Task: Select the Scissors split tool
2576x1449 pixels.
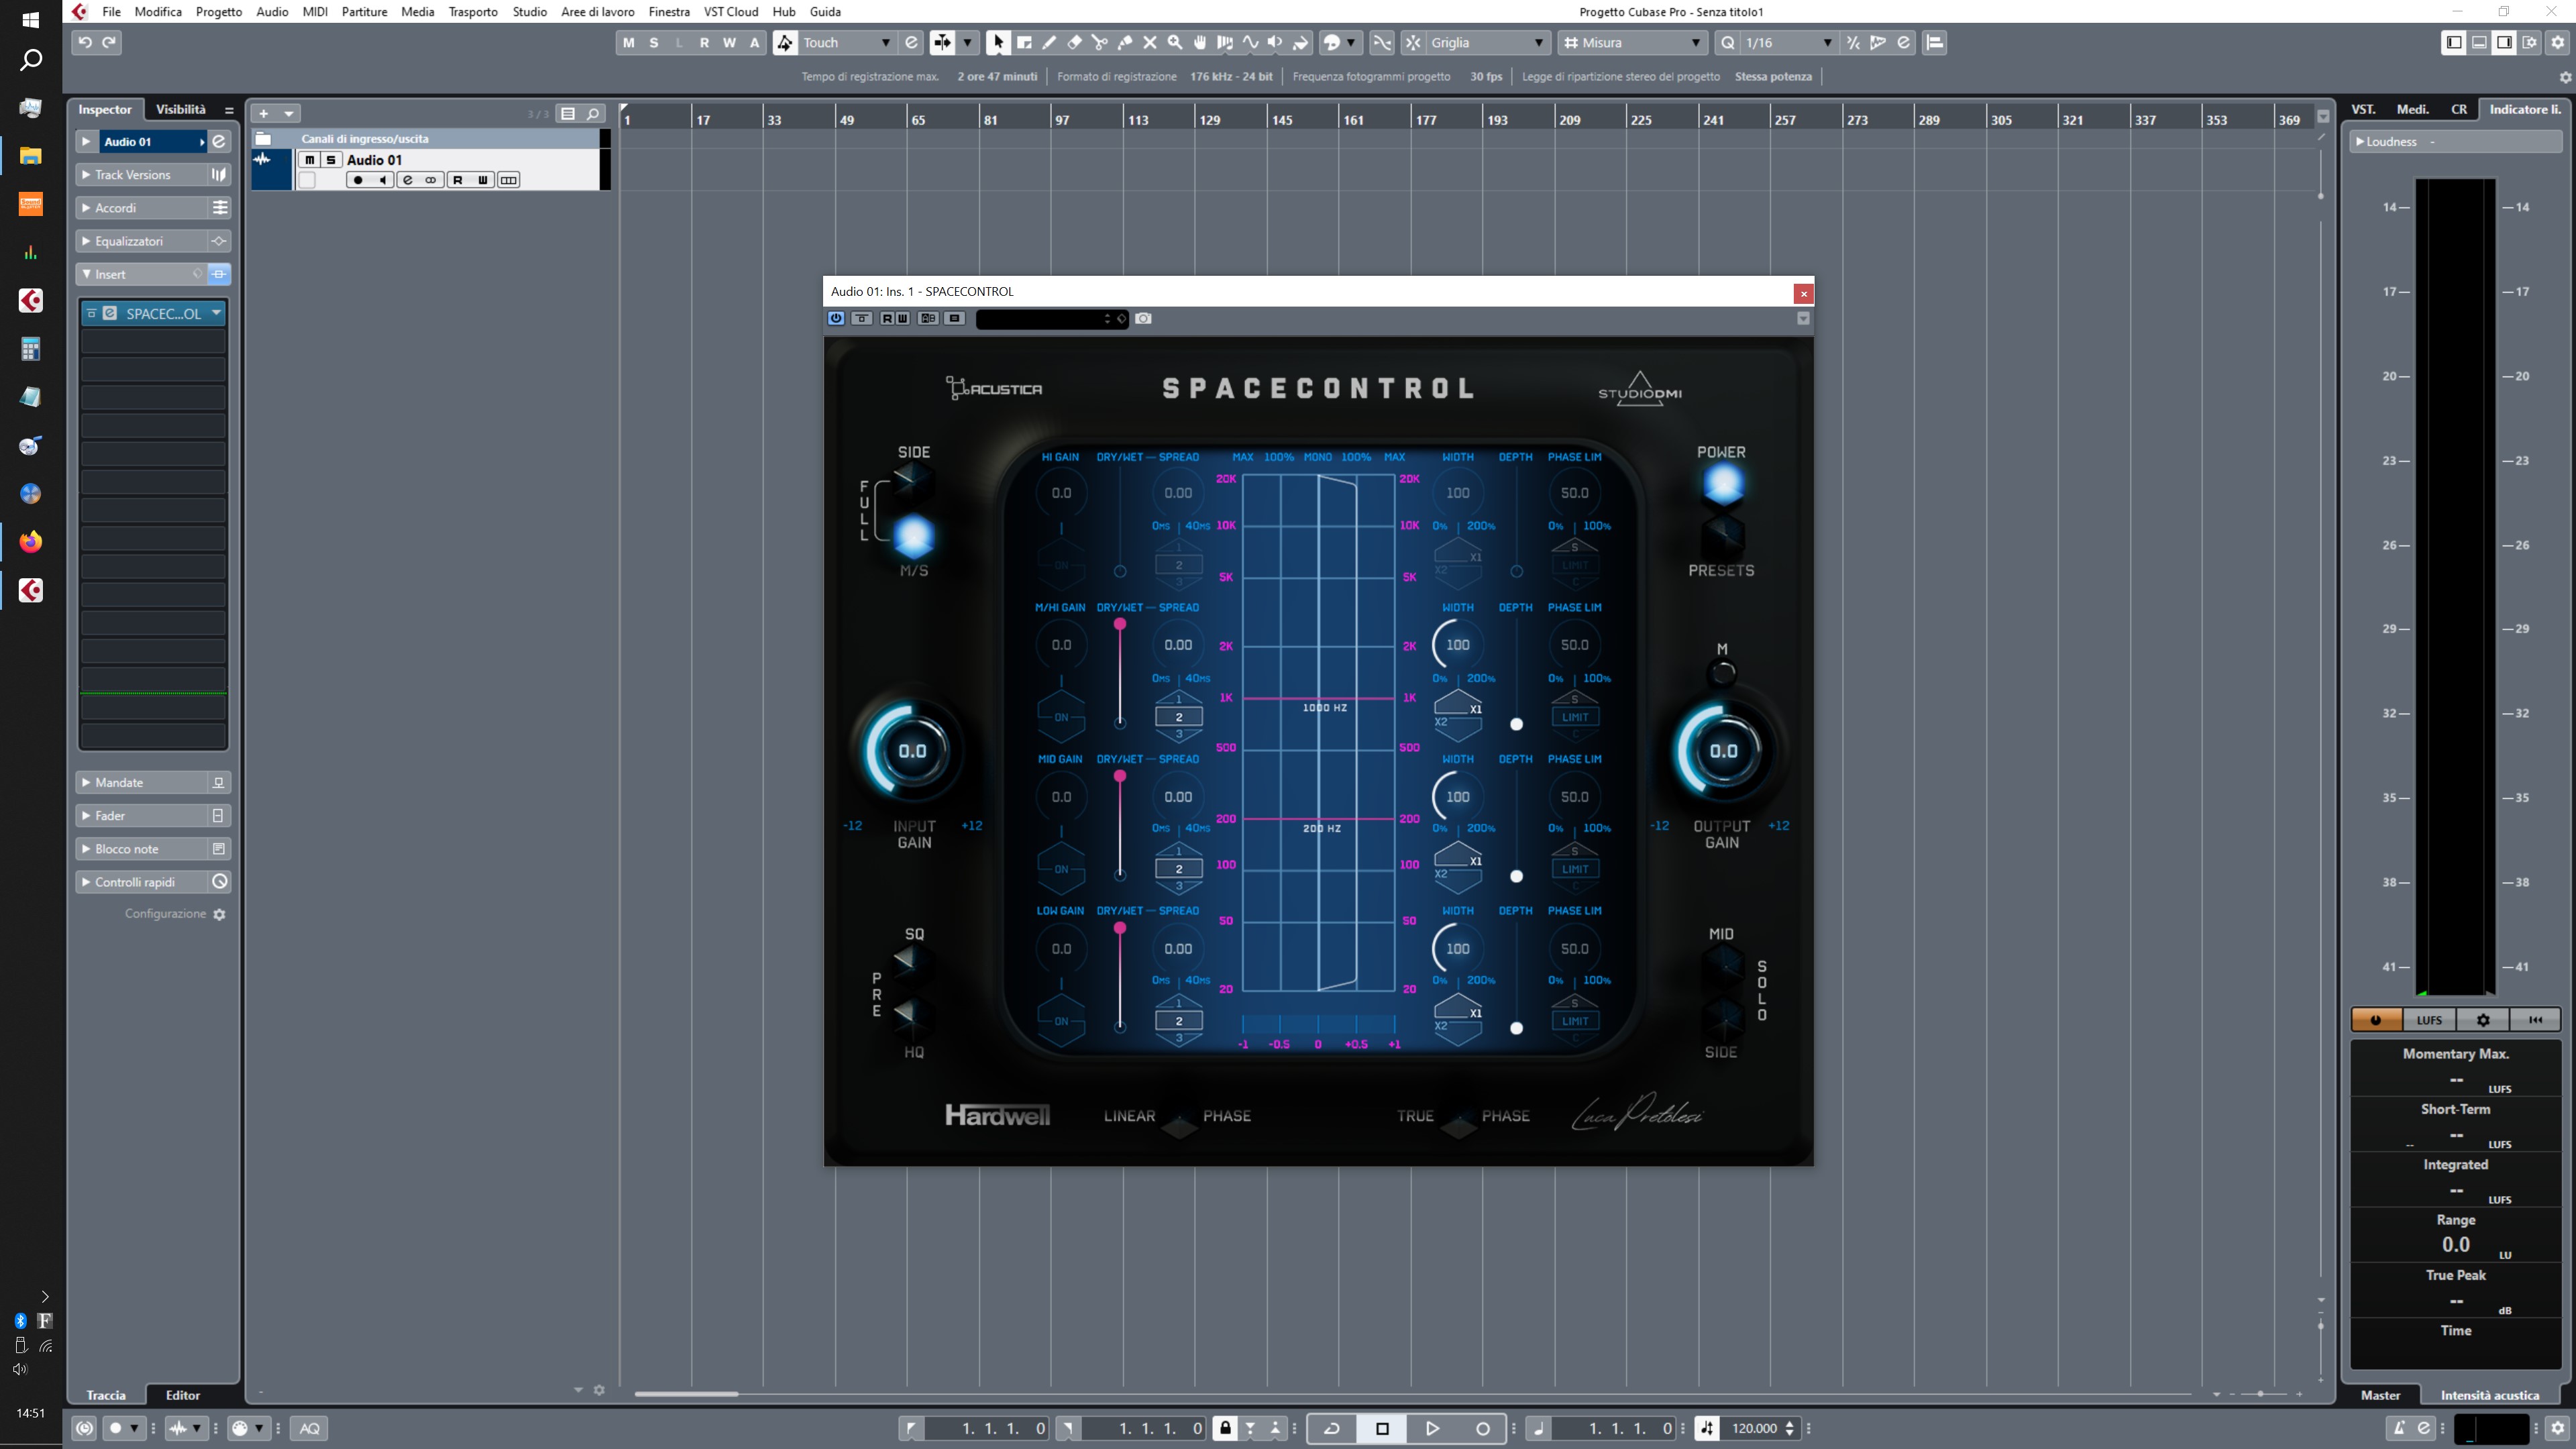Action: point(1099,42)
